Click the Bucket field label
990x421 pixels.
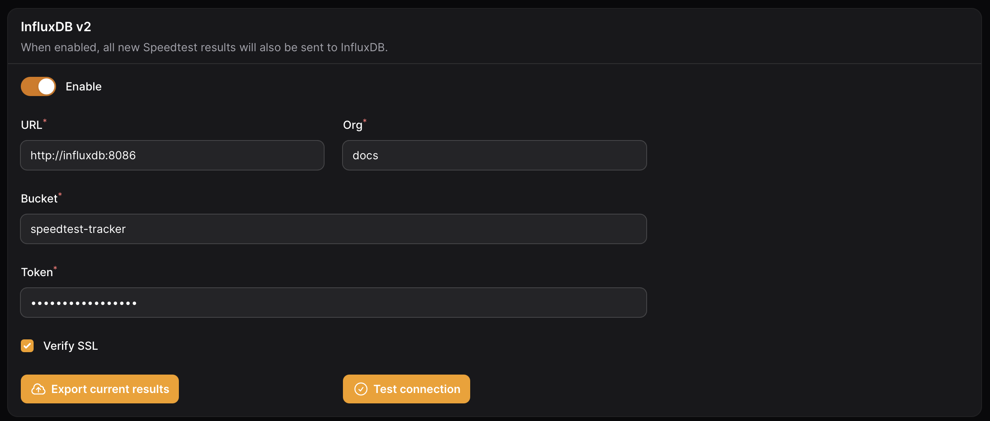tap(39, 198)
